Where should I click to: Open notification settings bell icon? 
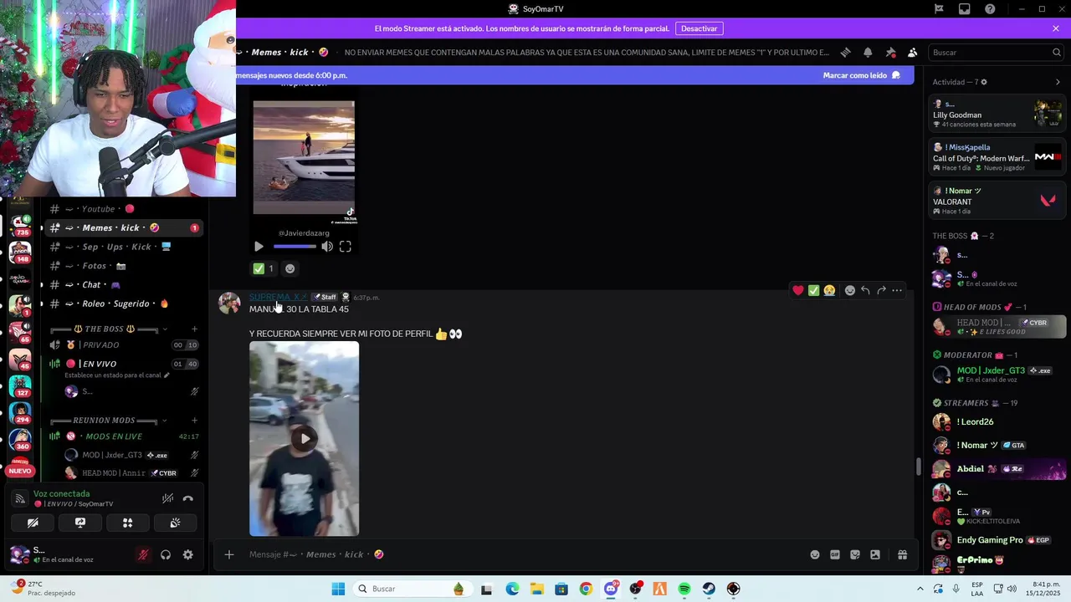[868, 52]
